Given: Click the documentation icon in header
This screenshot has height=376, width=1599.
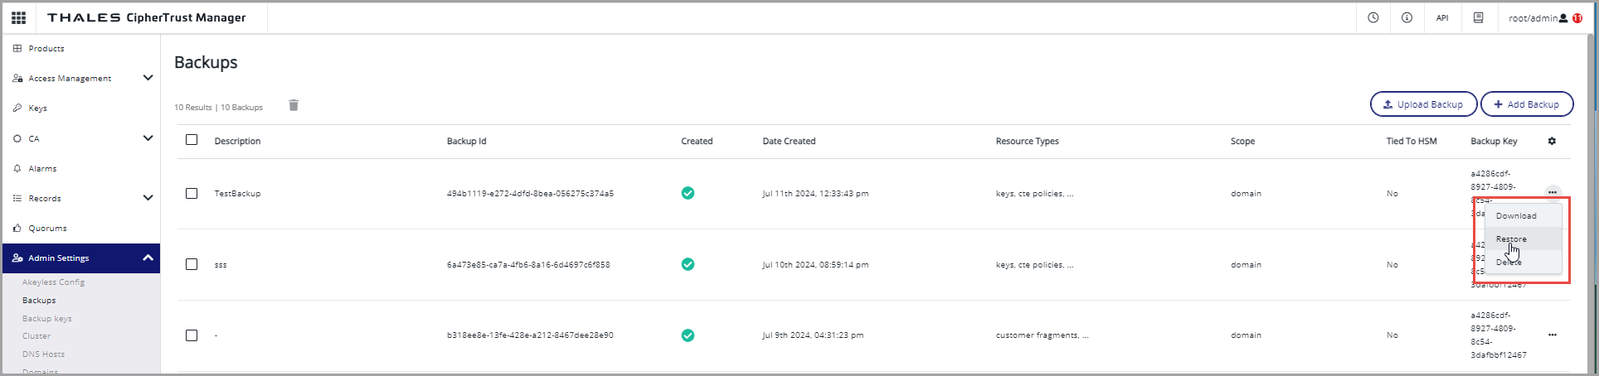Looking at the screenshot, I should (1478, 17).
